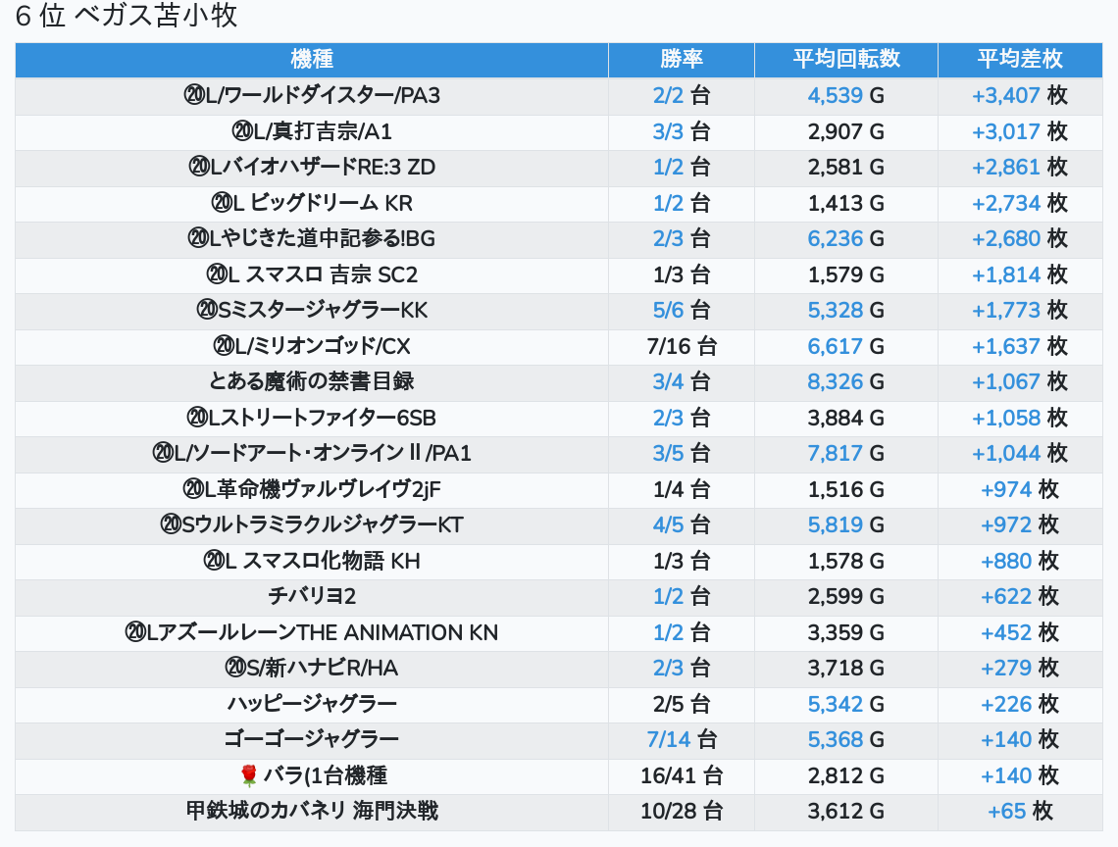
Task: Click win rate 2/2 台 for ワールドダイスター
Action: (x=681, y=95)
